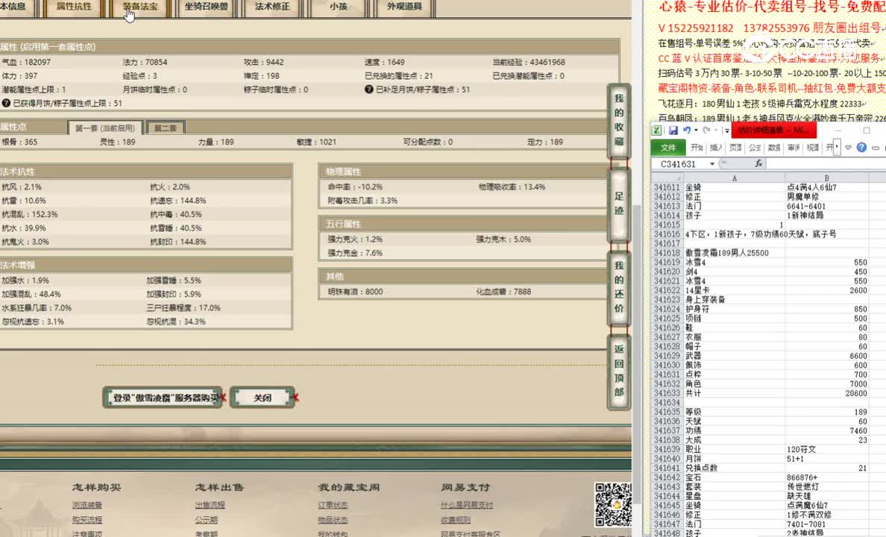The width and height of the screenshot is (886, 537).
Task: Switch to the 属性抗性 tab
Action: pos(73,7)
